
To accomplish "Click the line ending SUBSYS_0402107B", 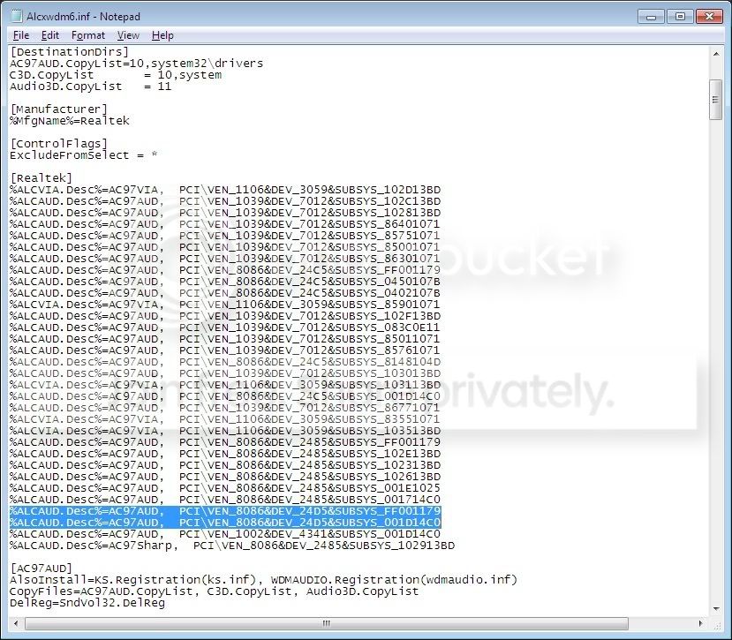I will tap(225, 293).
